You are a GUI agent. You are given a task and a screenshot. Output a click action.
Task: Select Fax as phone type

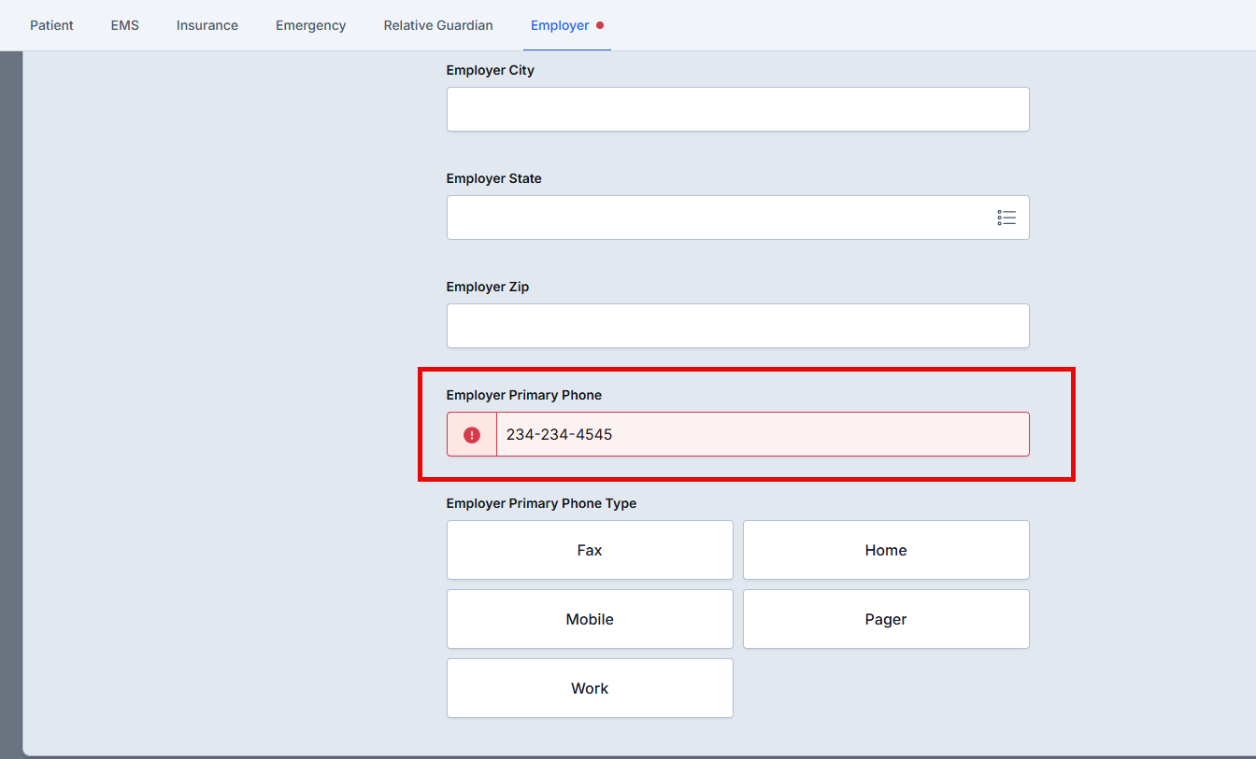point(590,550)
